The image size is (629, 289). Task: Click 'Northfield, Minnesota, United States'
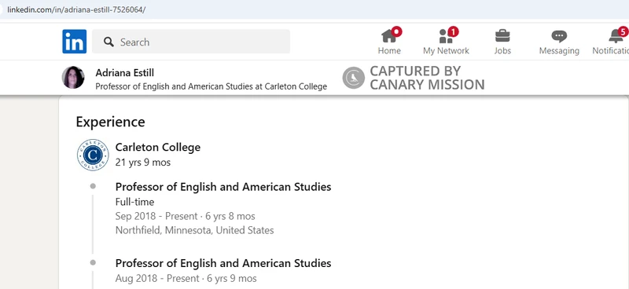point(194,230)
